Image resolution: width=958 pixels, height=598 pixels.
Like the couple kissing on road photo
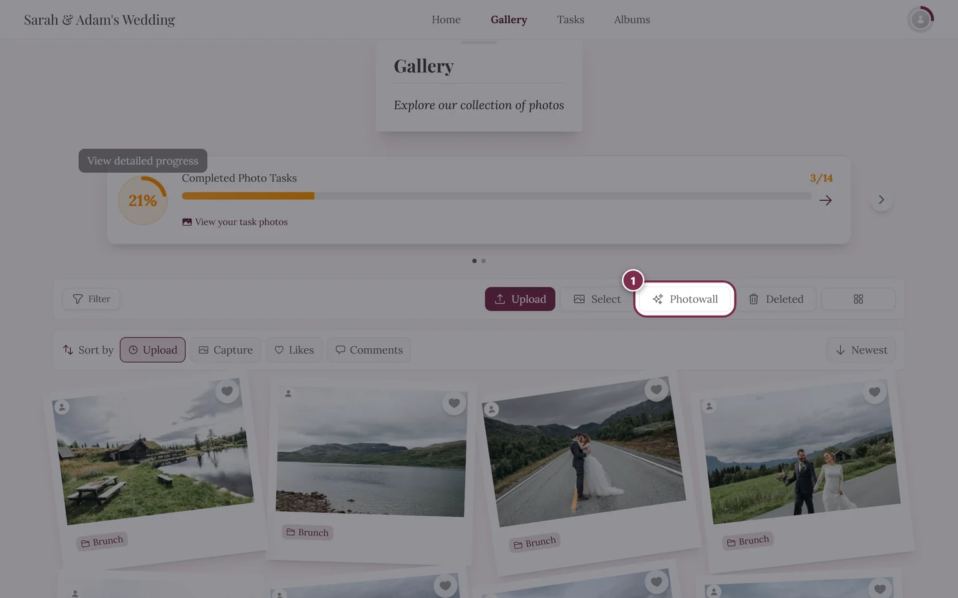tap(656, 389)
